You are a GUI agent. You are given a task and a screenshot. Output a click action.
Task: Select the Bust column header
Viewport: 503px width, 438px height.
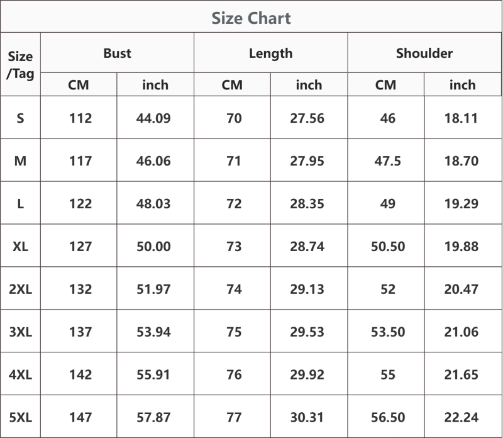point(117,53)
